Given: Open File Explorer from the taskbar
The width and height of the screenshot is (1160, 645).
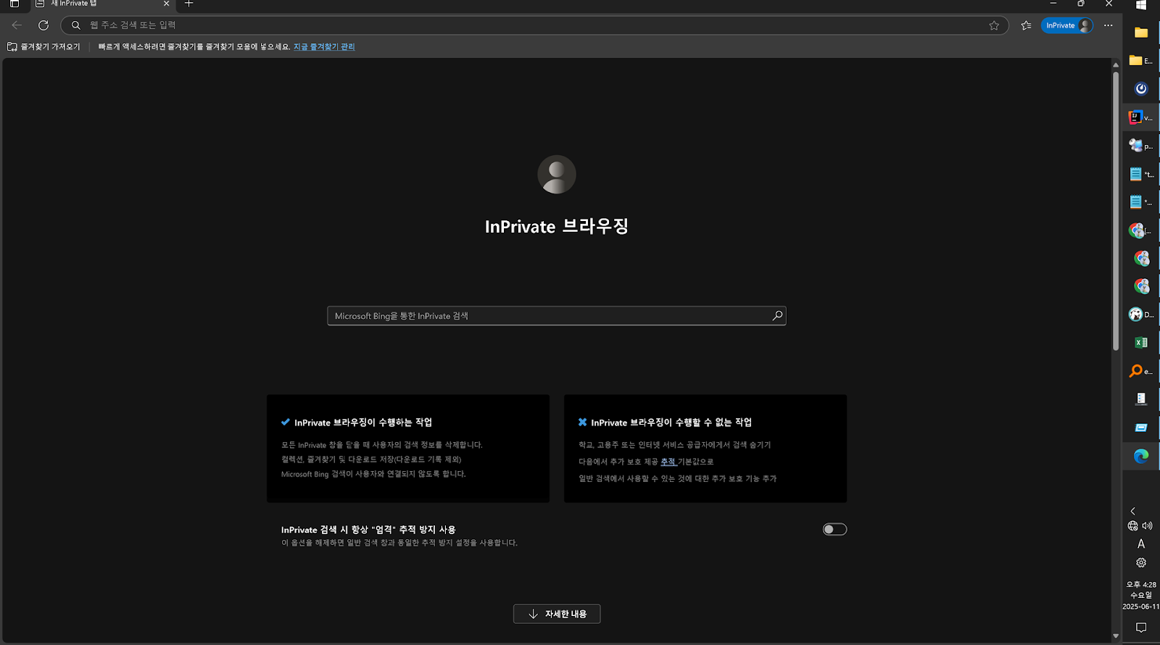Looking at the screenshot, I should click(x=1141, y=33).
